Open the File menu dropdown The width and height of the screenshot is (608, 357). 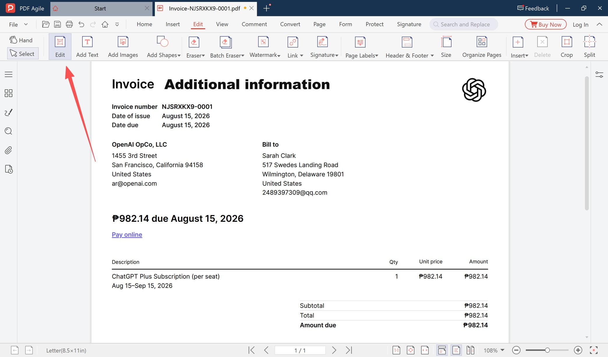point(18,24)
